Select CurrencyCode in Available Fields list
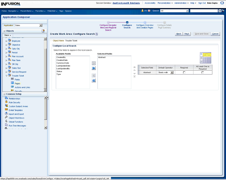This screenshot has height=180, width=226. [x=63, y=63]
